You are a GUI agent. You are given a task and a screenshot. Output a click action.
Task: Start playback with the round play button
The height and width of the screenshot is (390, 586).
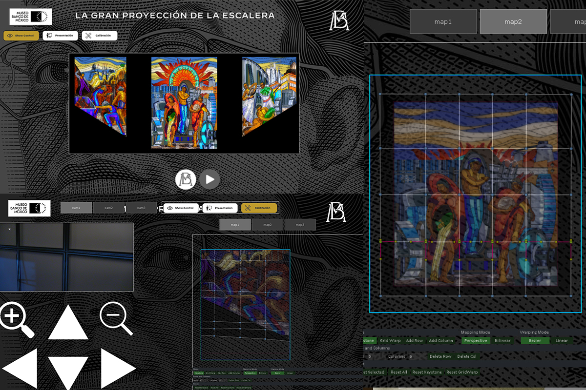(x=209, y=179)
